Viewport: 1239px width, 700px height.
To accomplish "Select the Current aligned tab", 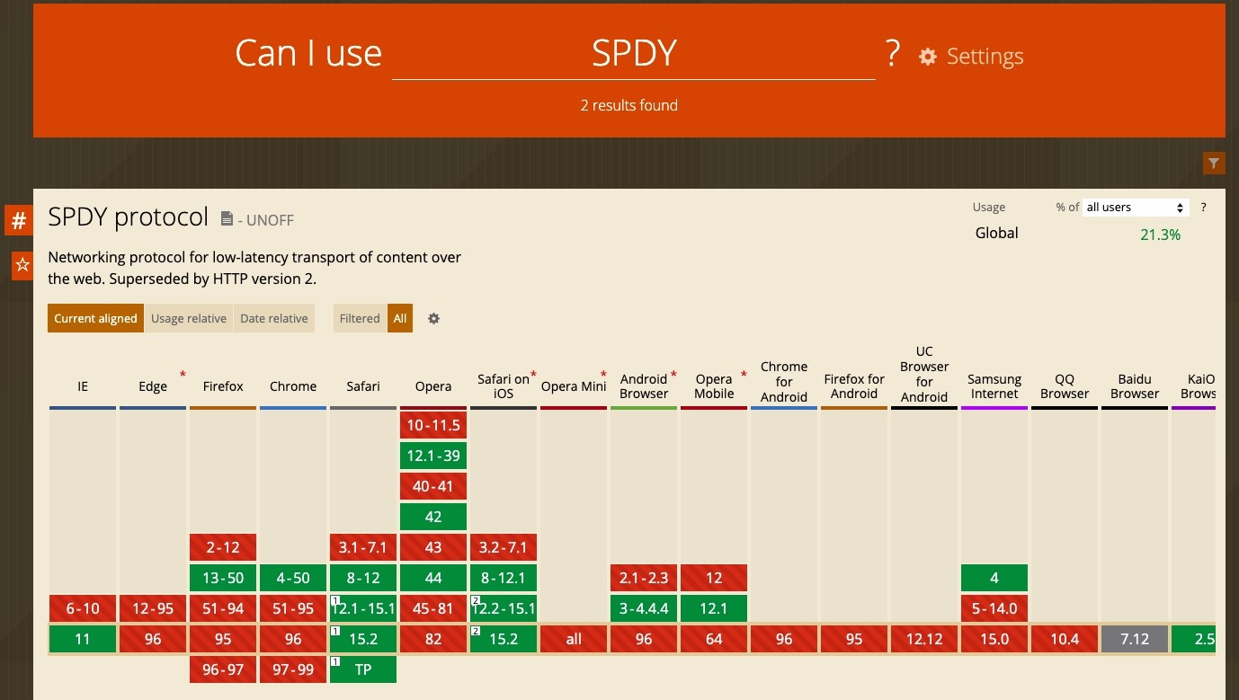I will (x=95, y=318).
